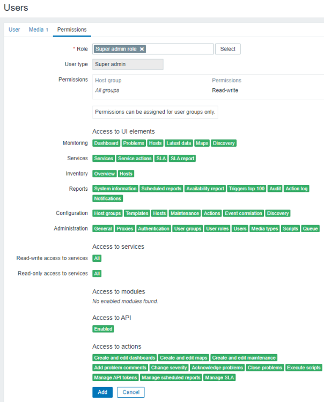The height and width of the screenshot is (402, 324).
Task: Click the Enabled tag under API access
Action: coord(103,329)
